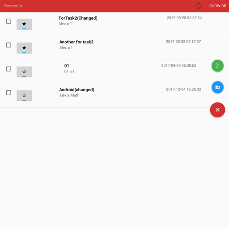Select the checkbox for item 01
The height and width of the screenshot is (229, 229).
pyautogui.click(x=8, y=69)
